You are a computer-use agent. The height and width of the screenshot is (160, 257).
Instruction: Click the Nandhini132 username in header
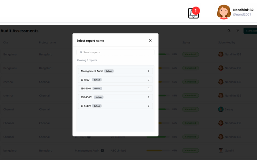coord(243,10)
